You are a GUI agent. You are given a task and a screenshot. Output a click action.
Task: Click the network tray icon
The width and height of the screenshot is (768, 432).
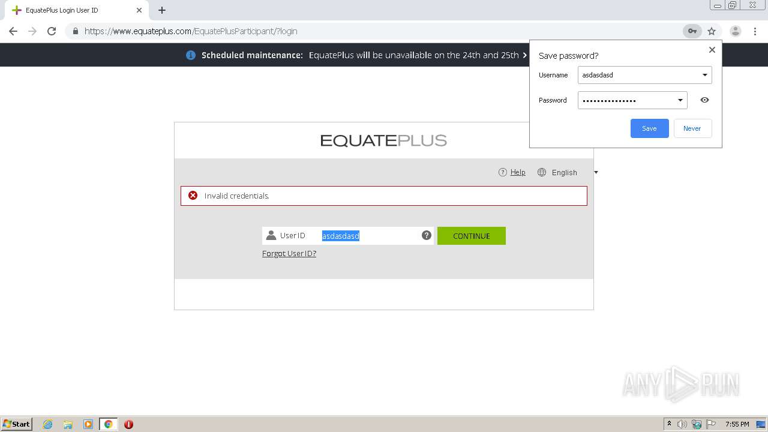pyautogui.click(x=697, y=424)
